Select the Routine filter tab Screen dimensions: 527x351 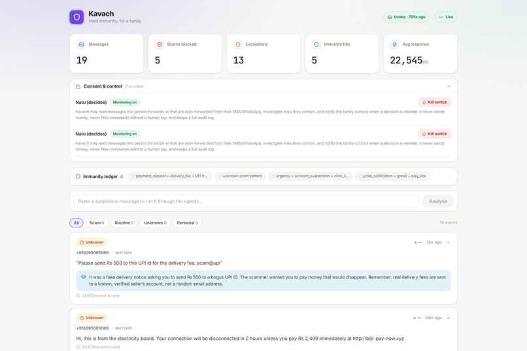[124, 223]
